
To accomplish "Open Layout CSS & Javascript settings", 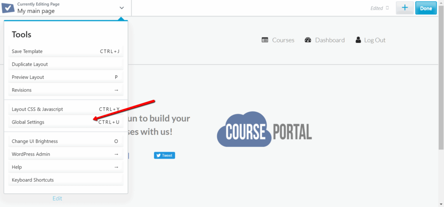I will [x=65, y=109].
